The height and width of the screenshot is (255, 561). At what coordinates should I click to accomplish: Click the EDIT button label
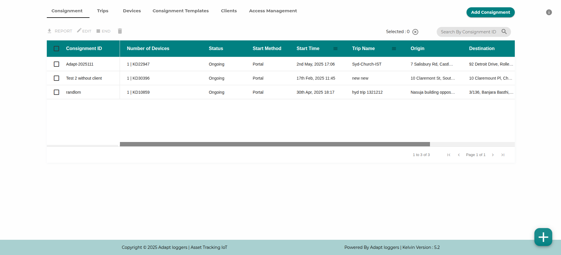(x=87, y=31)
